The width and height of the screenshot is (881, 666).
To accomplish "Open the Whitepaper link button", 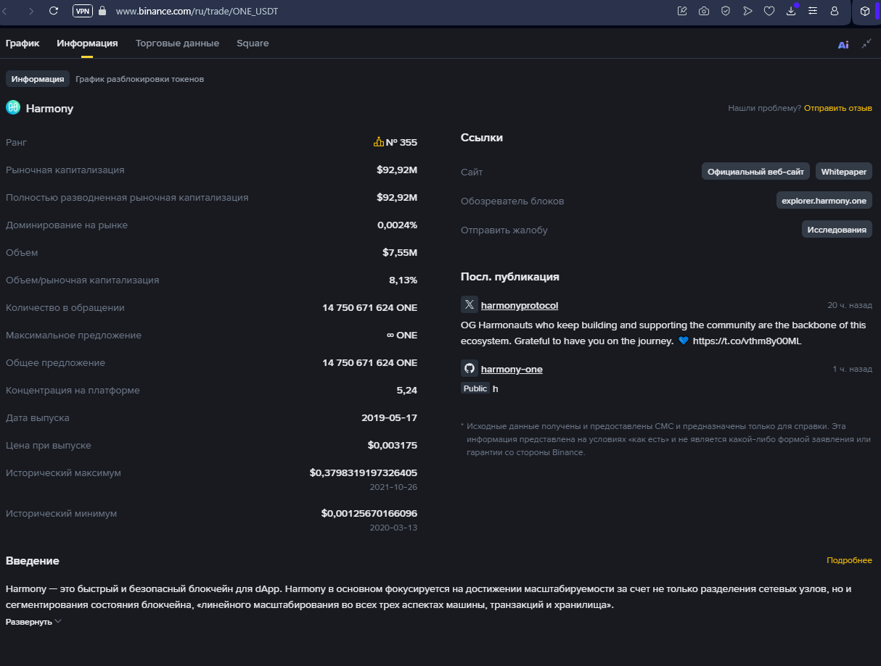I will click(844, 172).
